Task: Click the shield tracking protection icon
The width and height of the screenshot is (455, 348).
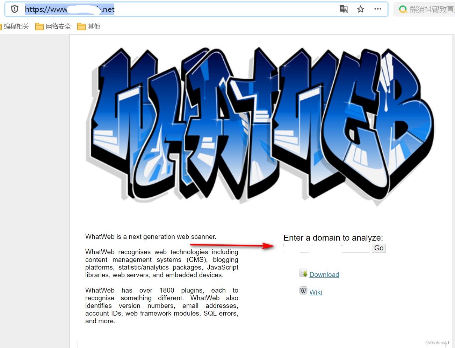Action: pos(15,9)
